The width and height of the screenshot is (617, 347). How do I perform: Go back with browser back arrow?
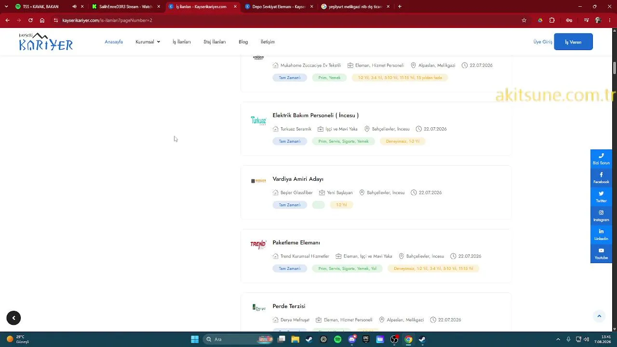[x=7, y=20]
